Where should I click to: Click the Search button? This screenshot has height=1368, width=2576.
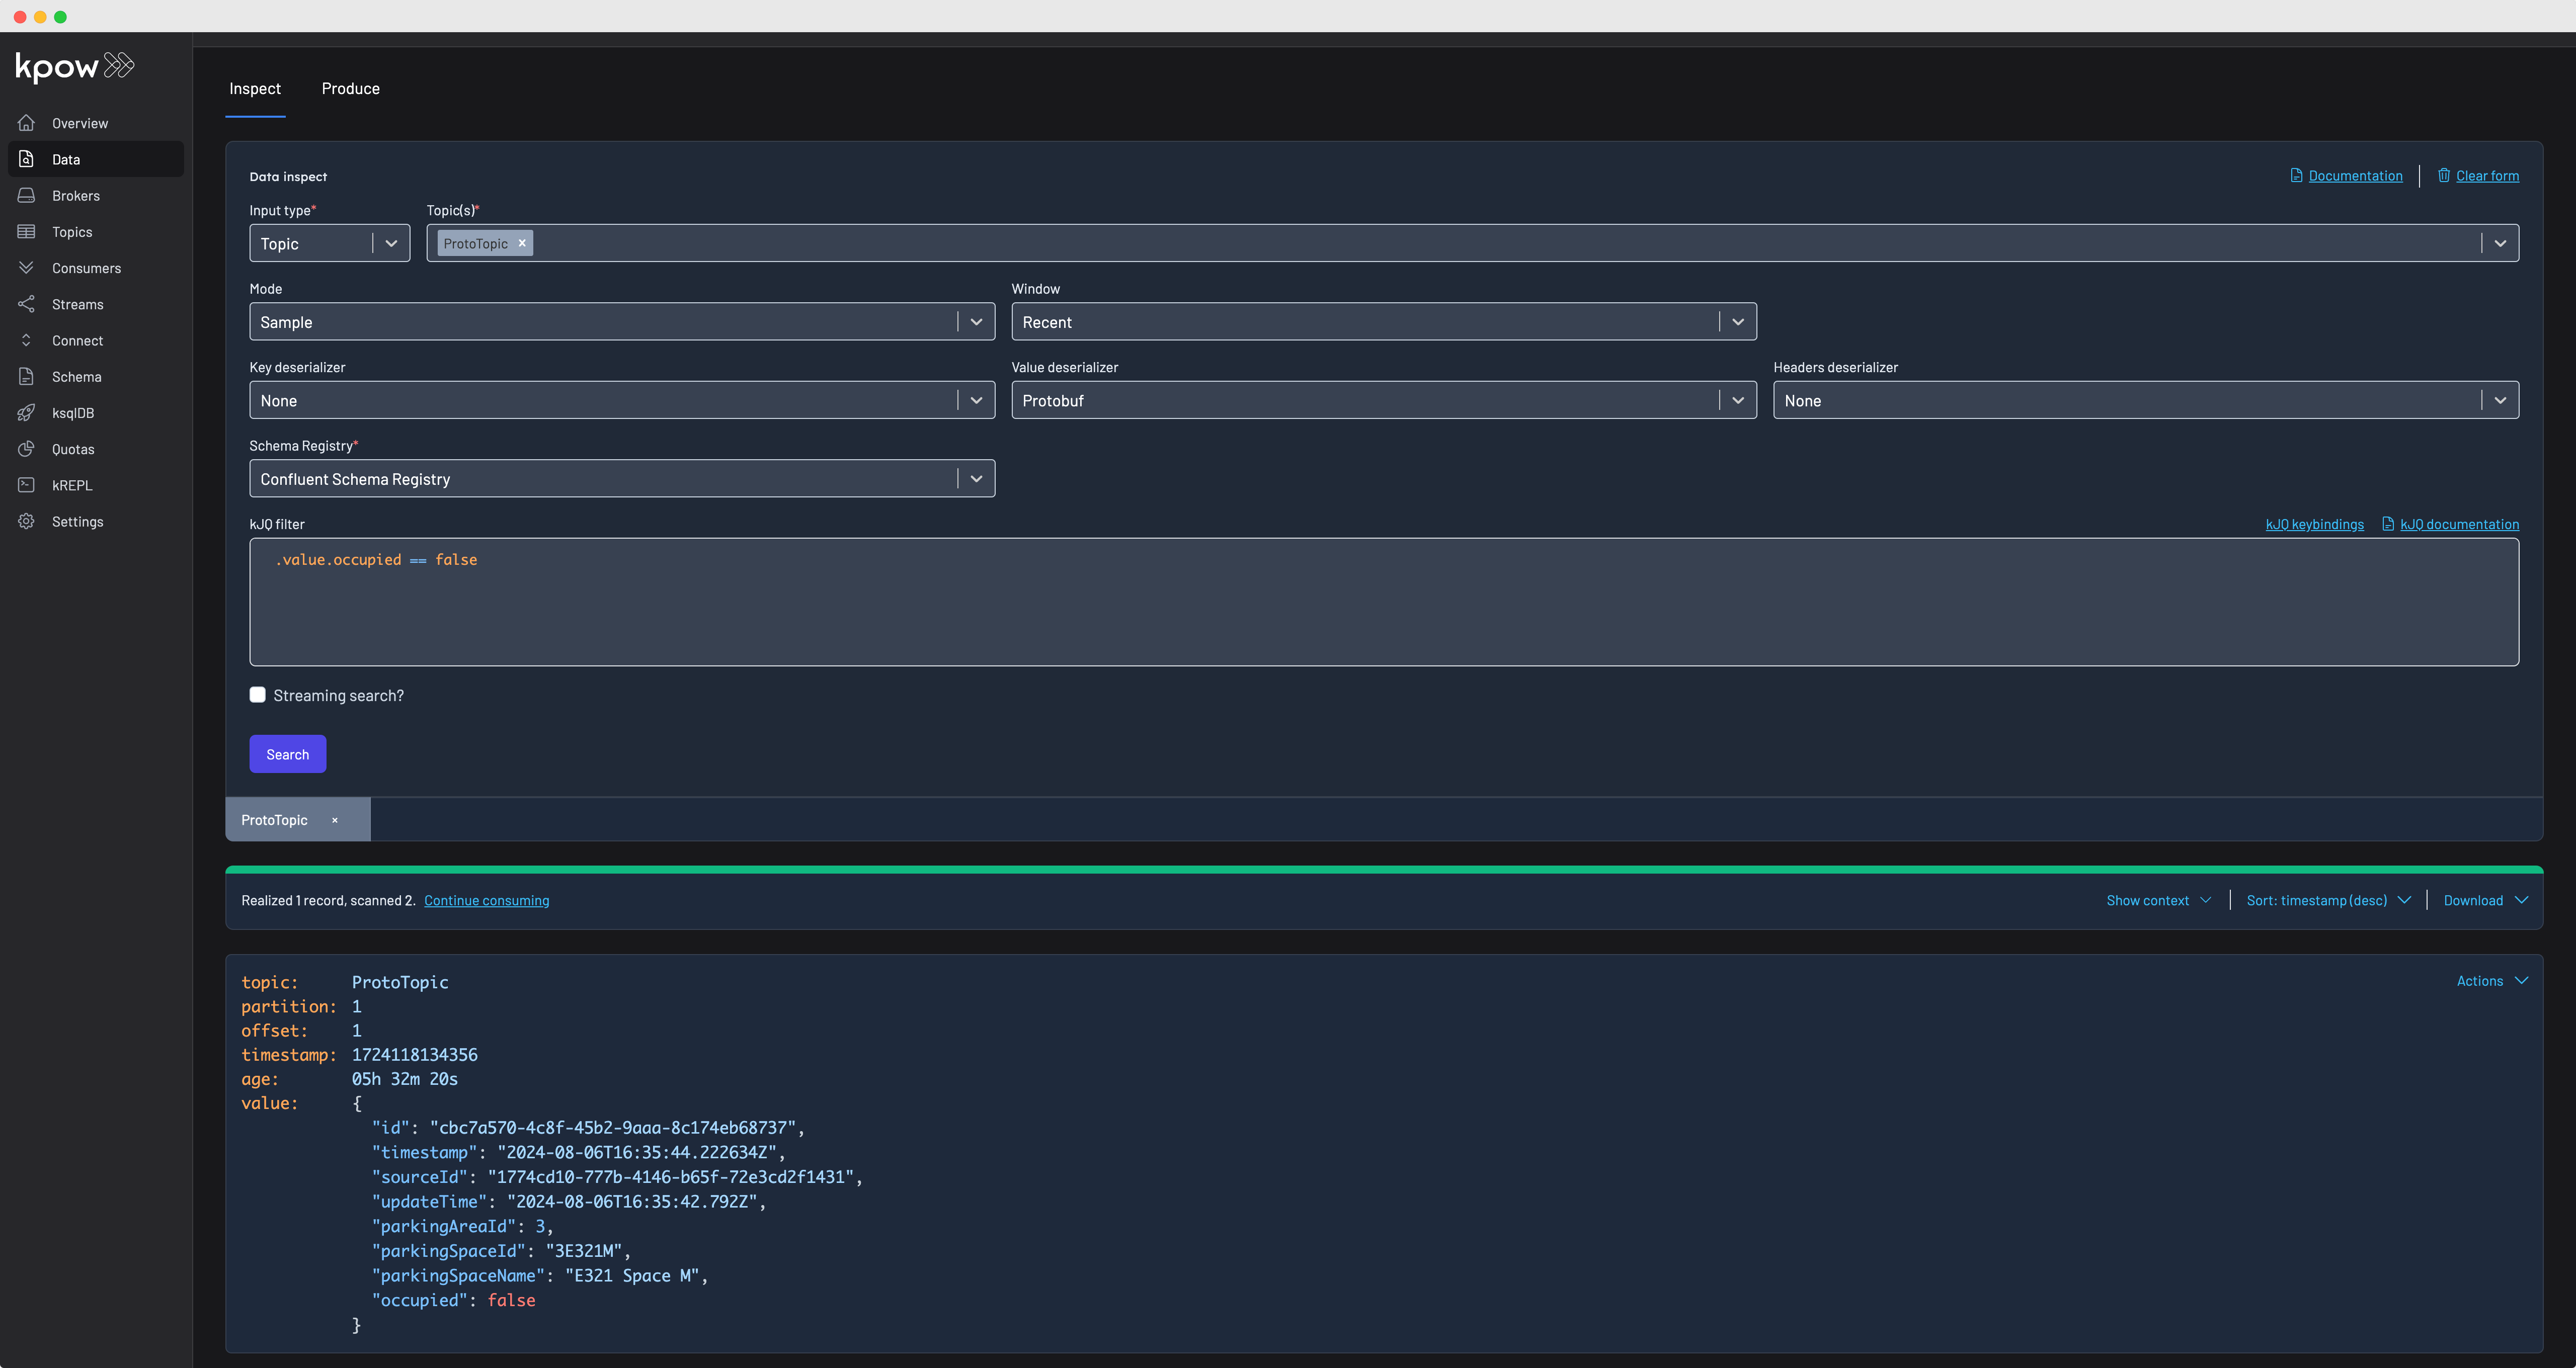pyautogui.click(x=287, y=753)
